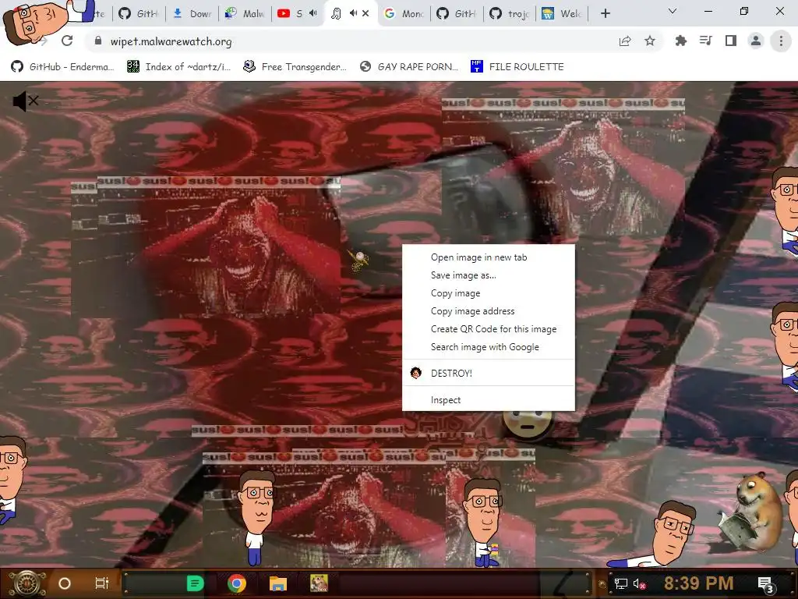
Task: Open the media controls icon in toolbar
Action: [x=705, y=41]
